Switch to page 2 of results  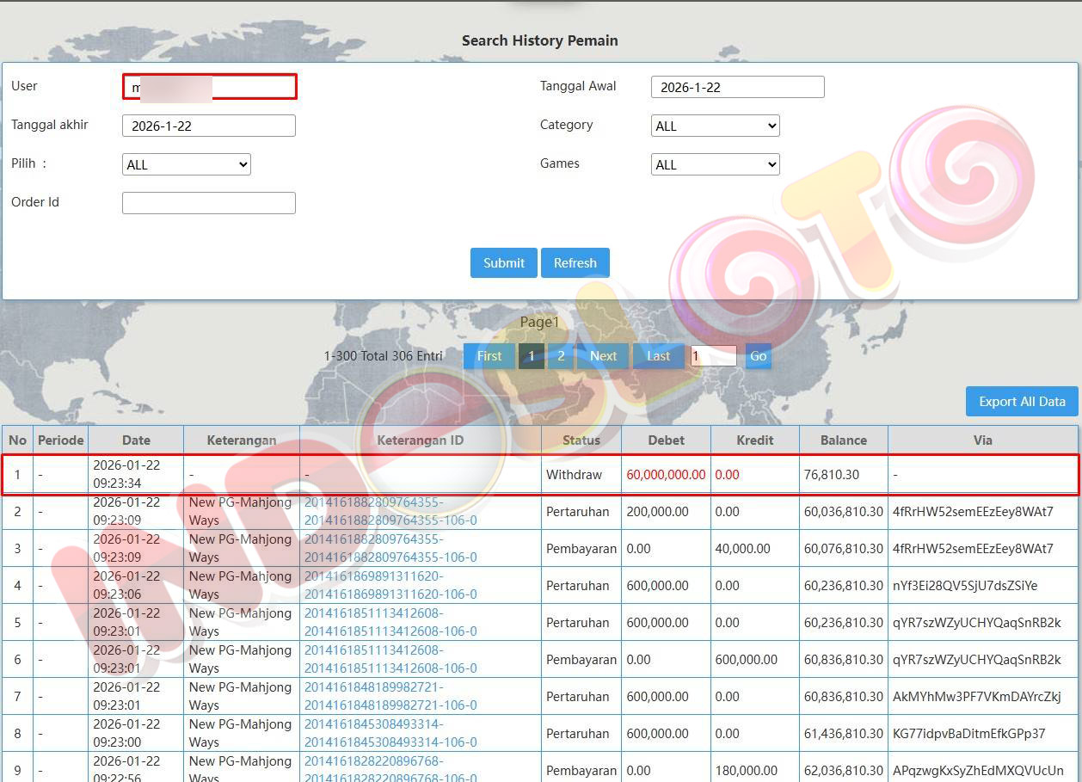[x=561, y=356]
